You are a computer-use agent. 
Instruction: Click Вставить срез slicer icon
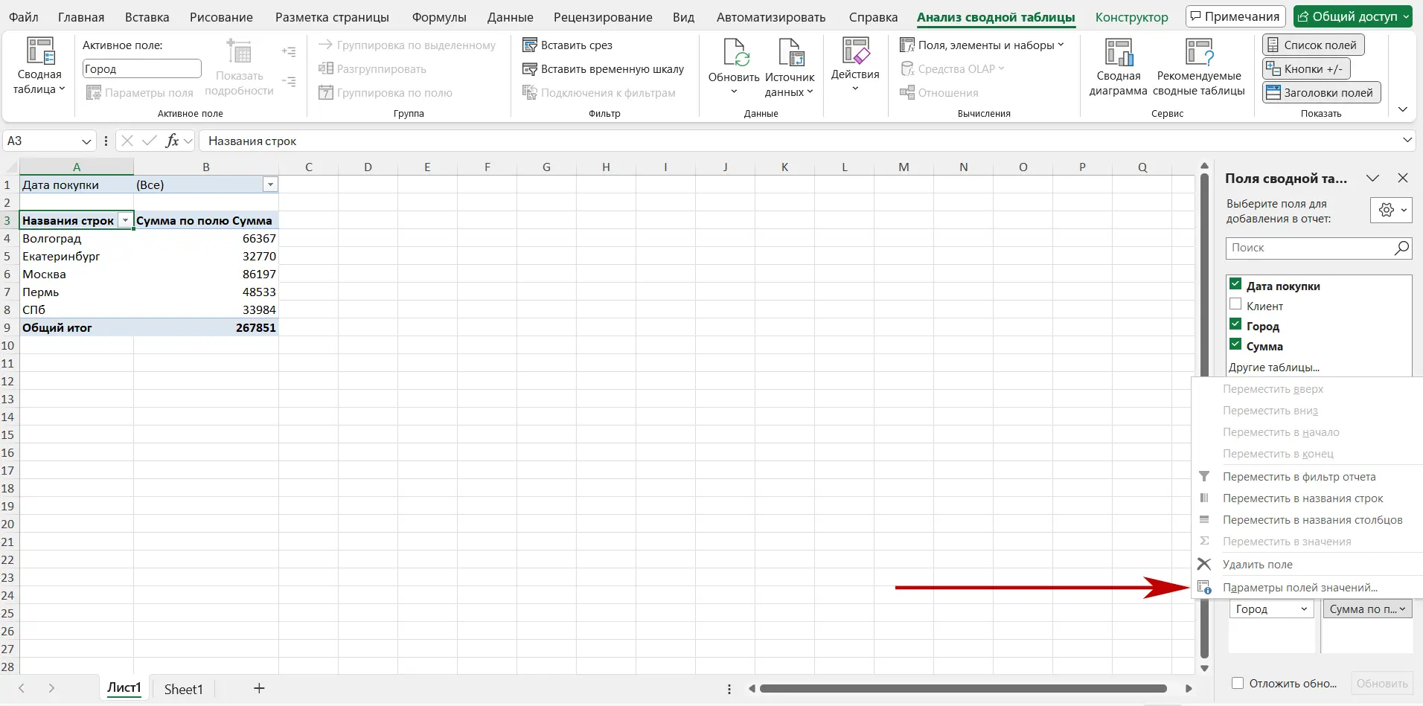[x=530, y=45]
